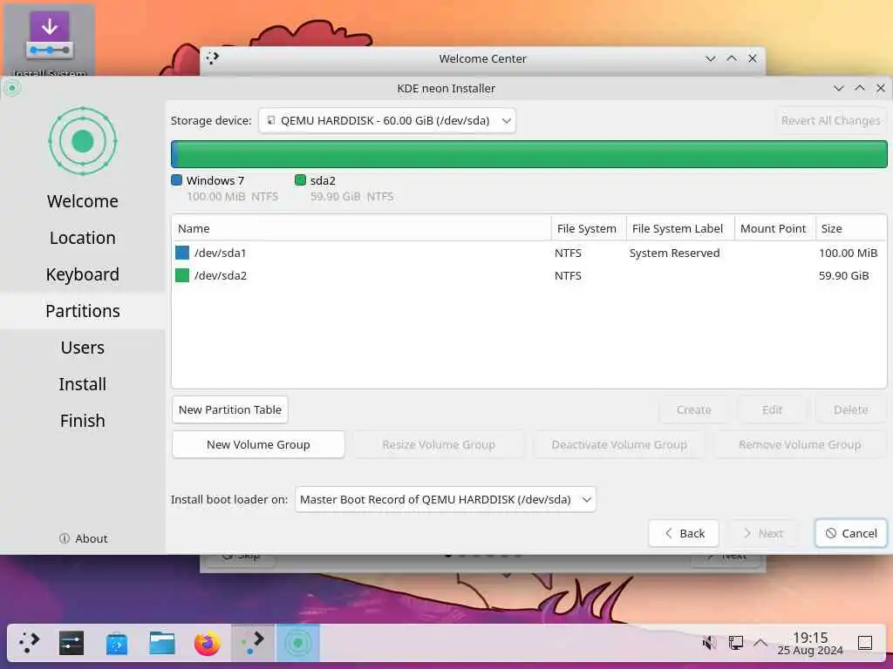Click the installer title bar app icon
Viewport: 893px width, 669px height.
click(12, 88)
